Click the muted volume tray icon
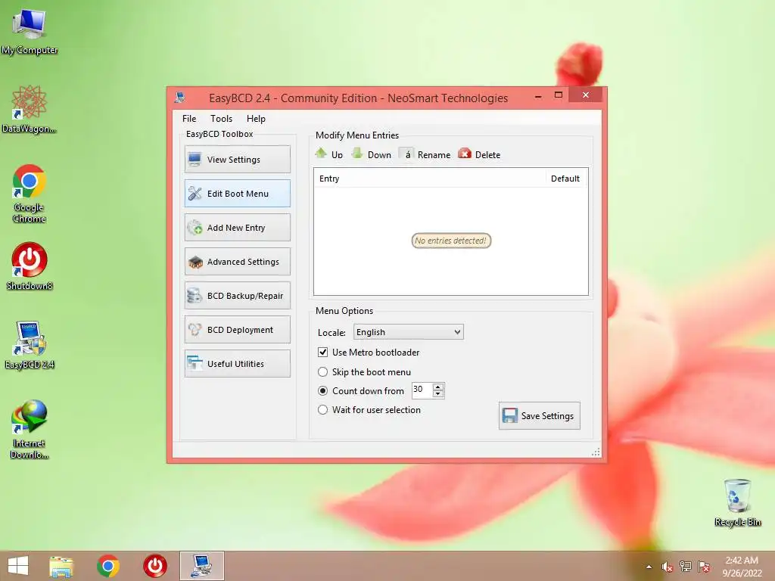This screenshot has width=775, height=581. (x=667, y=567)
